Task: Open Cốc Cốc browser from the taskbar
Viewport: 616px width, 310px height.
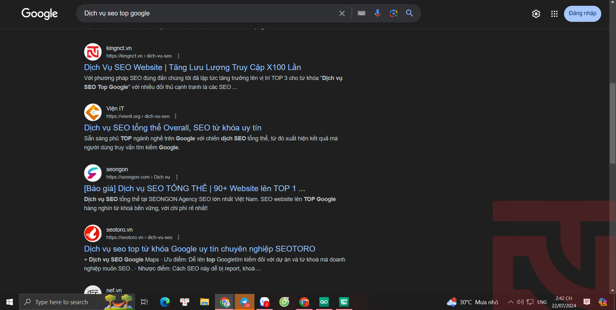Action: pyautogui.click(x=284, y=302)
